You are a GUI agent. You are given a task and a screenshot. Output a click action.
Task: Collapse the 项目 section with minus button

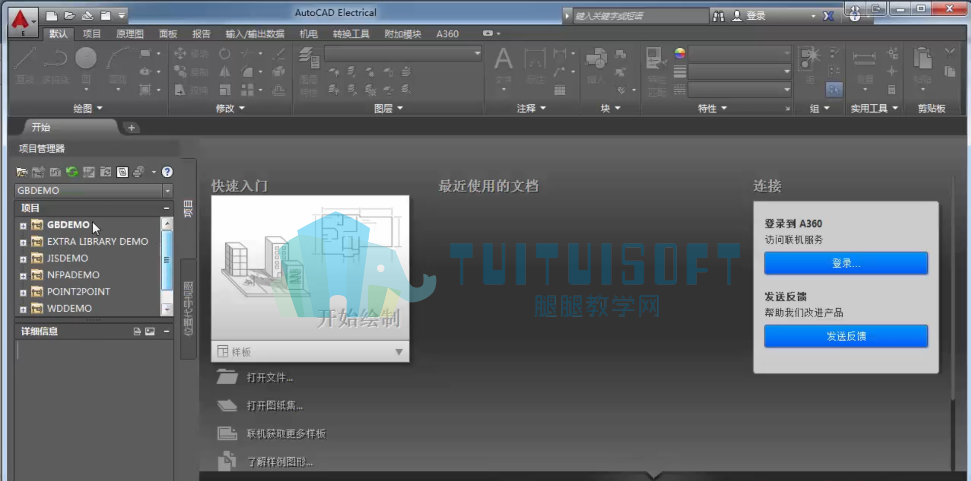[x=166, y=208]
